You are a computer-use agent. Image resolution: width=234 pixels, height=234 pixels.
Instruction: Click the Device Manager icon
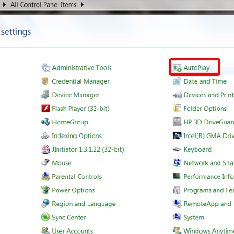point(45,95)
